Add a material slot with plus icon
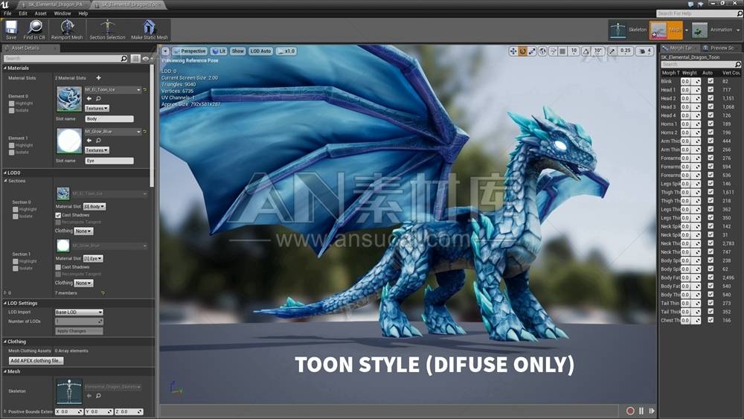Screen dimensions: 744x419 tap(98, 78)
